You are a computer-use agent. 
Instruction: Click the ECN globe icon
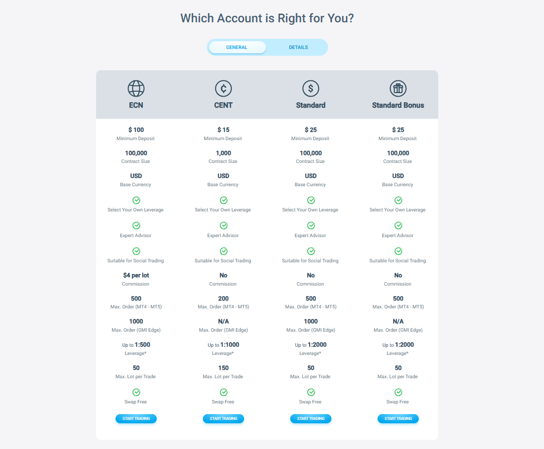pyautogui.click(x=136, y=88)
